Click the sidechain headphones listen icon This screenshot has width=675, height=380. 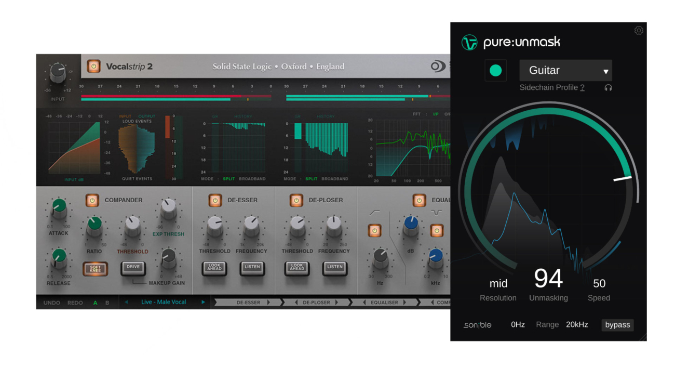point(608,88)
